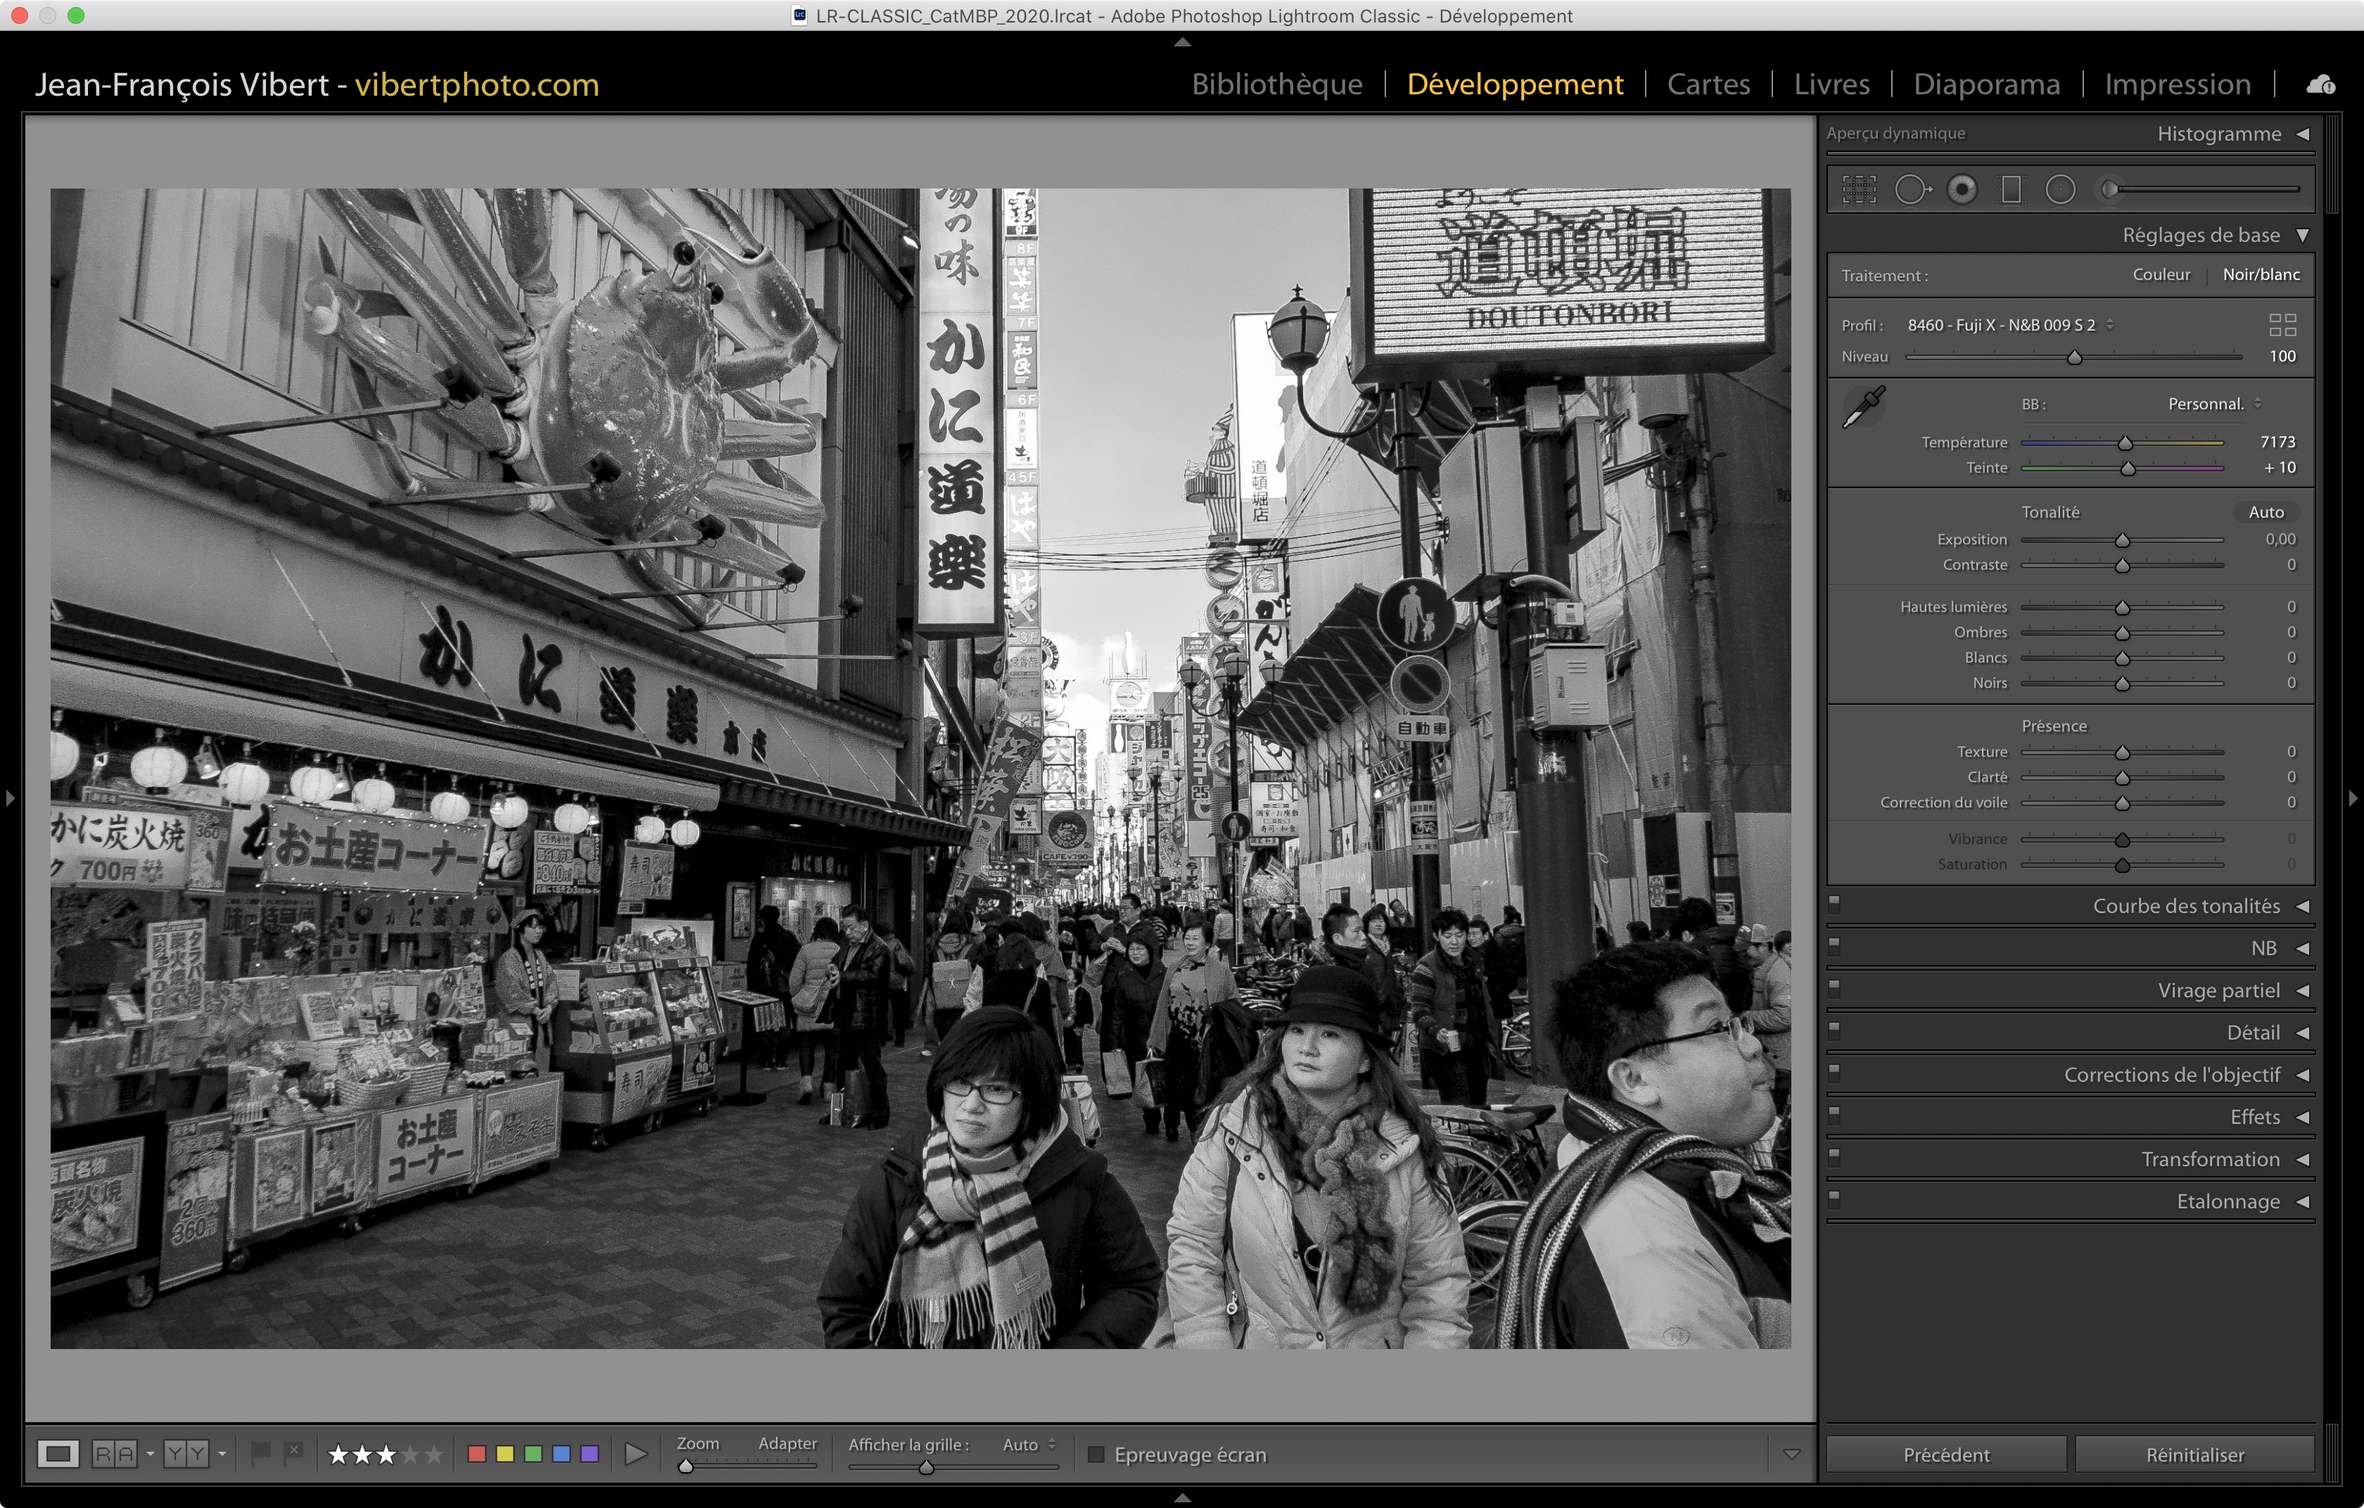Activate the Spot Removal tool
The image size is (2364, 1508).
(x=1912, y=189)
